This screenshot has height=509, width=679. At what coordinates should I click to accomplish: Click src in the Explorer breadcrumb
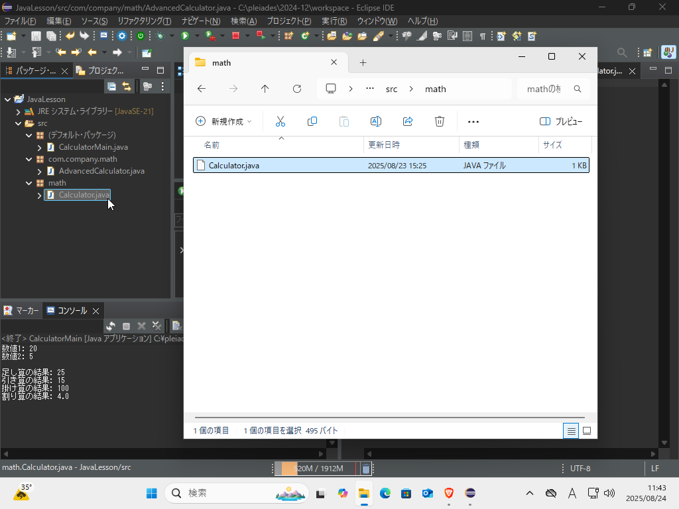[391, 89]
